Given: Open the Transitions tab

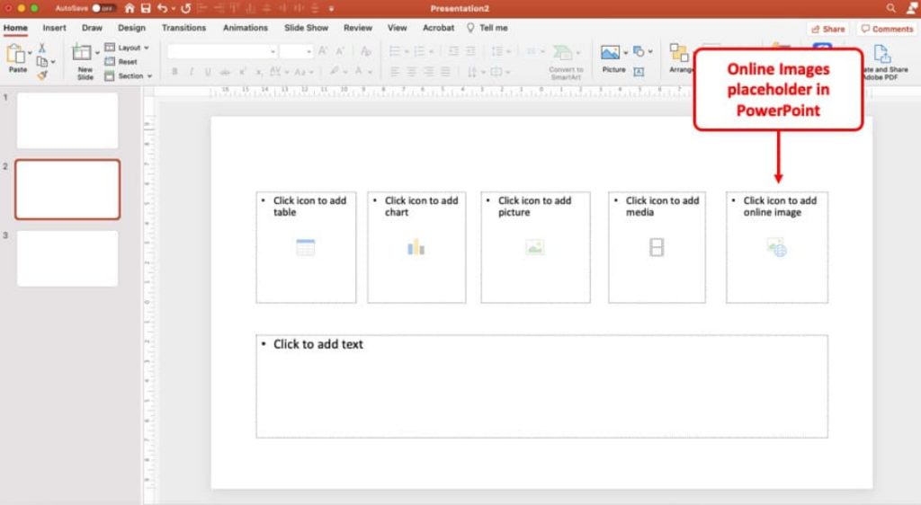Looking at the screenshot, I should point(183,28).
